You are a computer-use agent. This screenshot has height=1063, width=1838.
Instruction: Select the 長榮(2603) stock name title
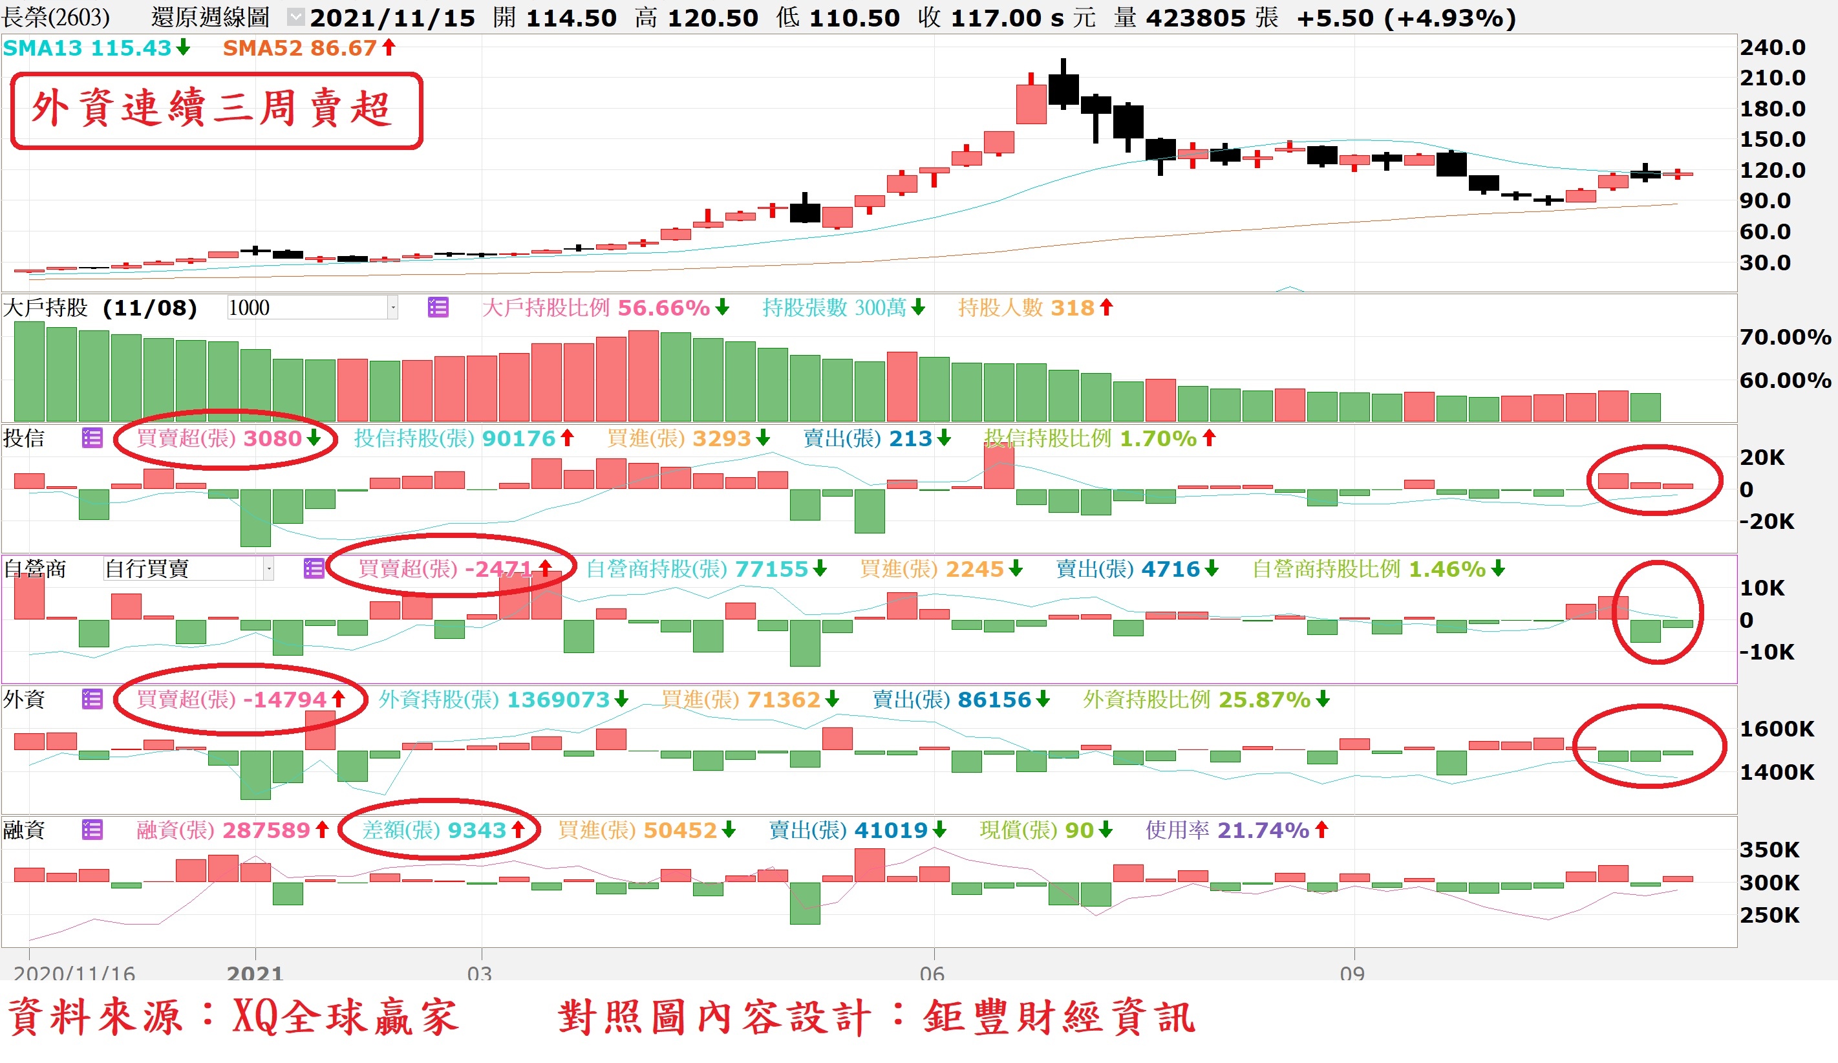(x=56, y=17)
